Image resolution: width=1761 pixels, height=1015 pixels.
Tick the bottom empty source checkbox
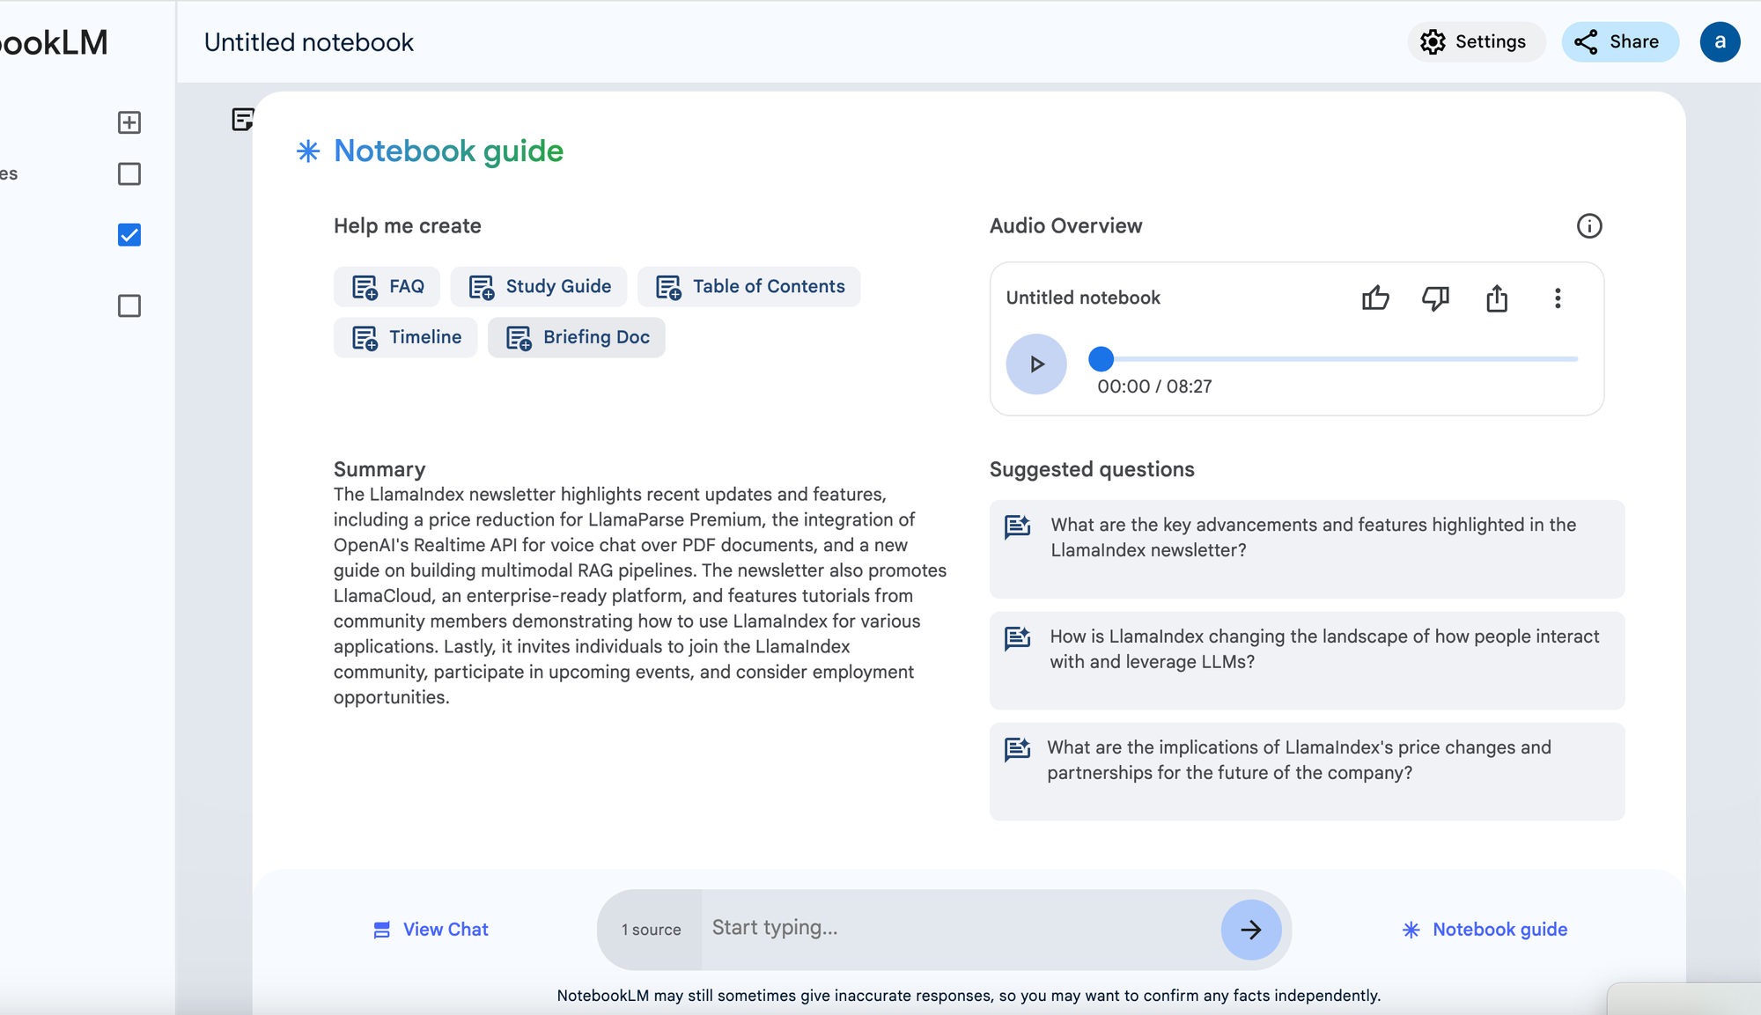[x=129, y=306]
